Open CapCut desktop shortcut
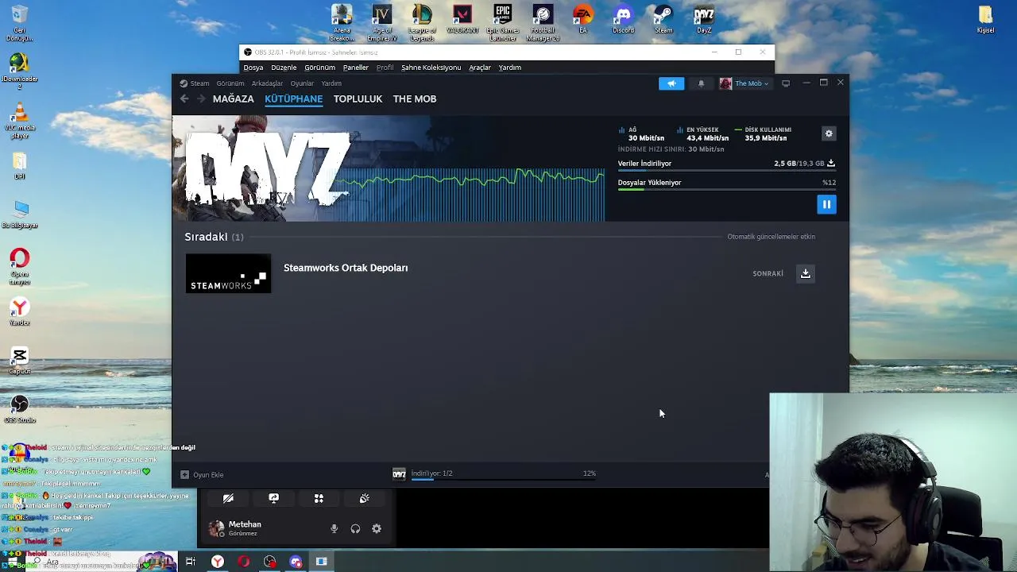Screen dimensions: 1017x572 coord(20,360)
